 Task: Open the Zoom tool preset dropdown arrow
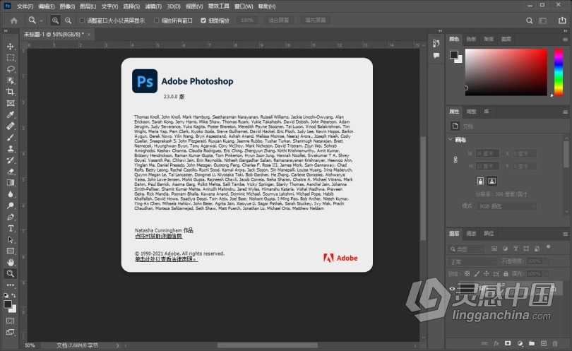click(41, 20)
